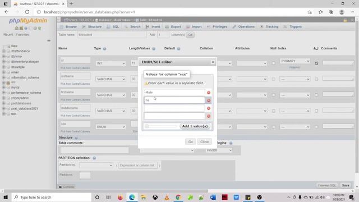
Task: Delete the fourth empty value row
Action: [x=209, y=116]
